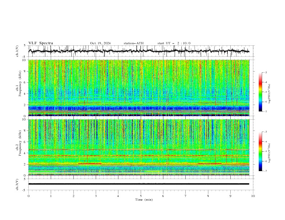285x220 pixels.
Task: Click the time axis tick label "9"
Action: point(230,196)
